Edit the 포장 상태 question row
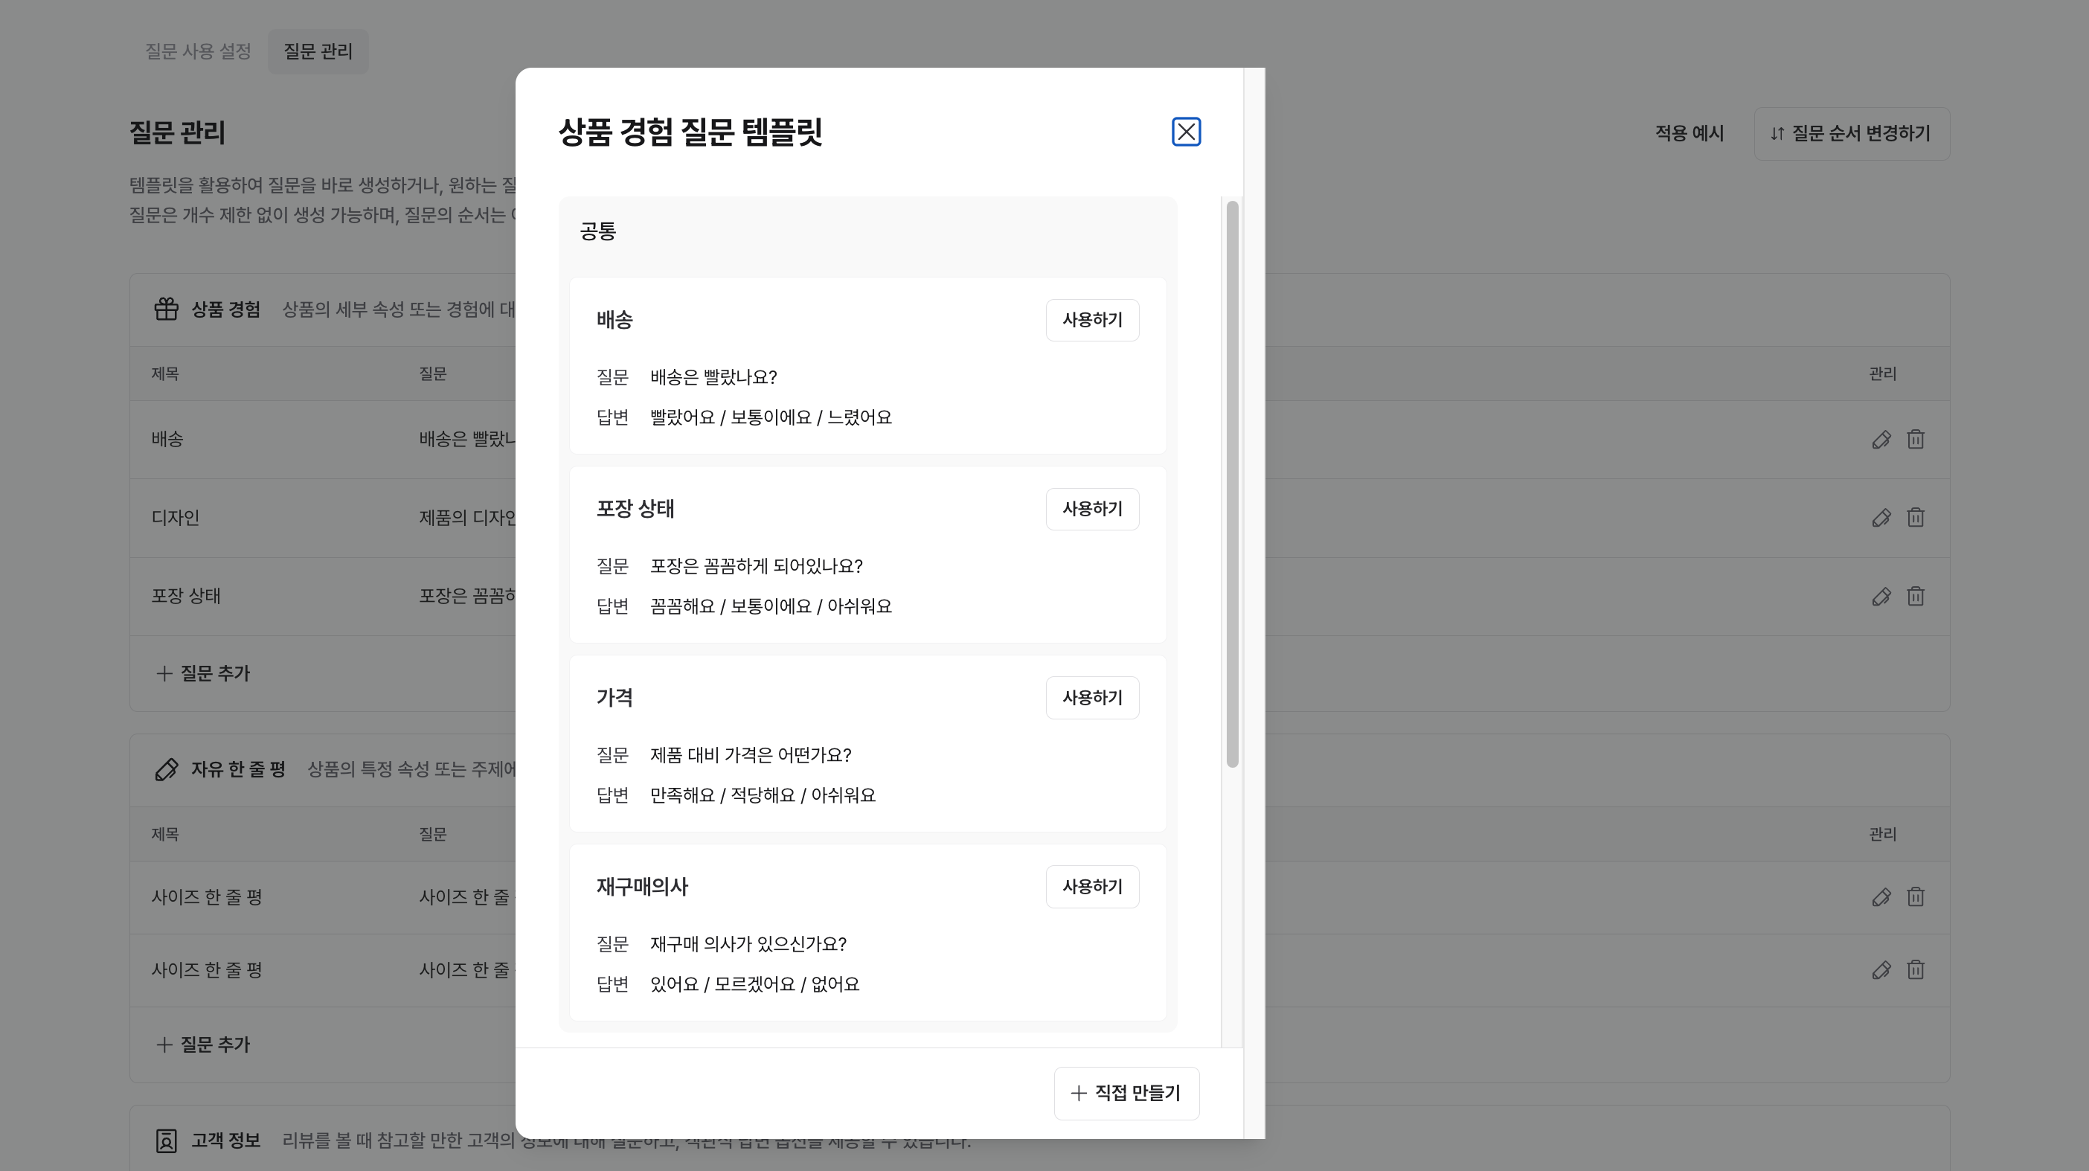The height and width of the screenshot is (1171, 2089). click(x=1881, y=596)
